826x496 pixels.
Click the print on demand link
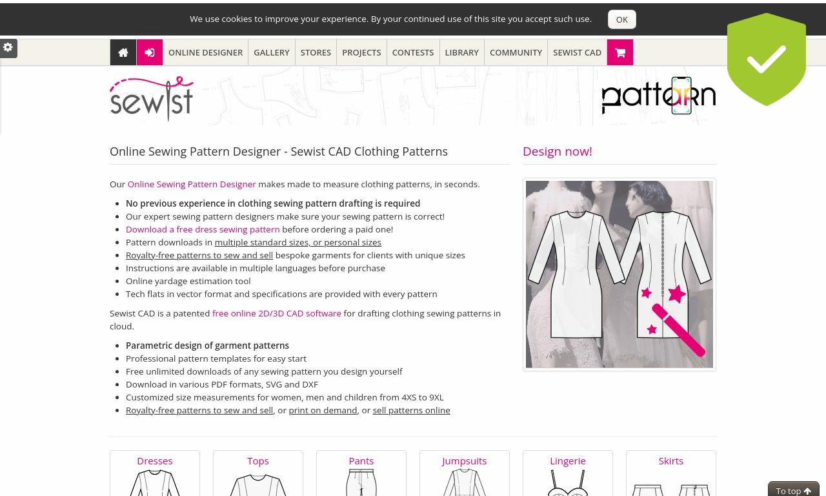coord(323,410)
